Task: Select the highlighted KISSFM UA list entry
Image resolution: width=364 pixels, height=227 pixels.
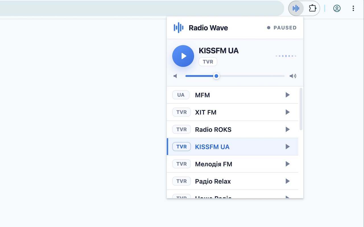Action: coord(232,147)
